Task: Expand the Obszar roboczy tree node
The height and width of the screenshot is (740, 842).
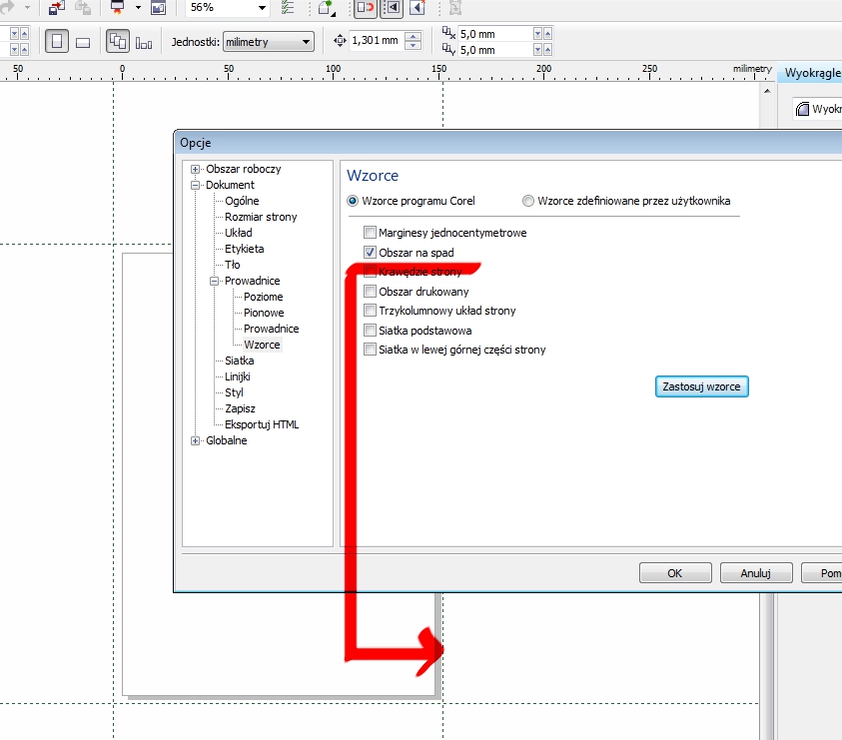Action: pyautogui.click(x=197, y=169)
